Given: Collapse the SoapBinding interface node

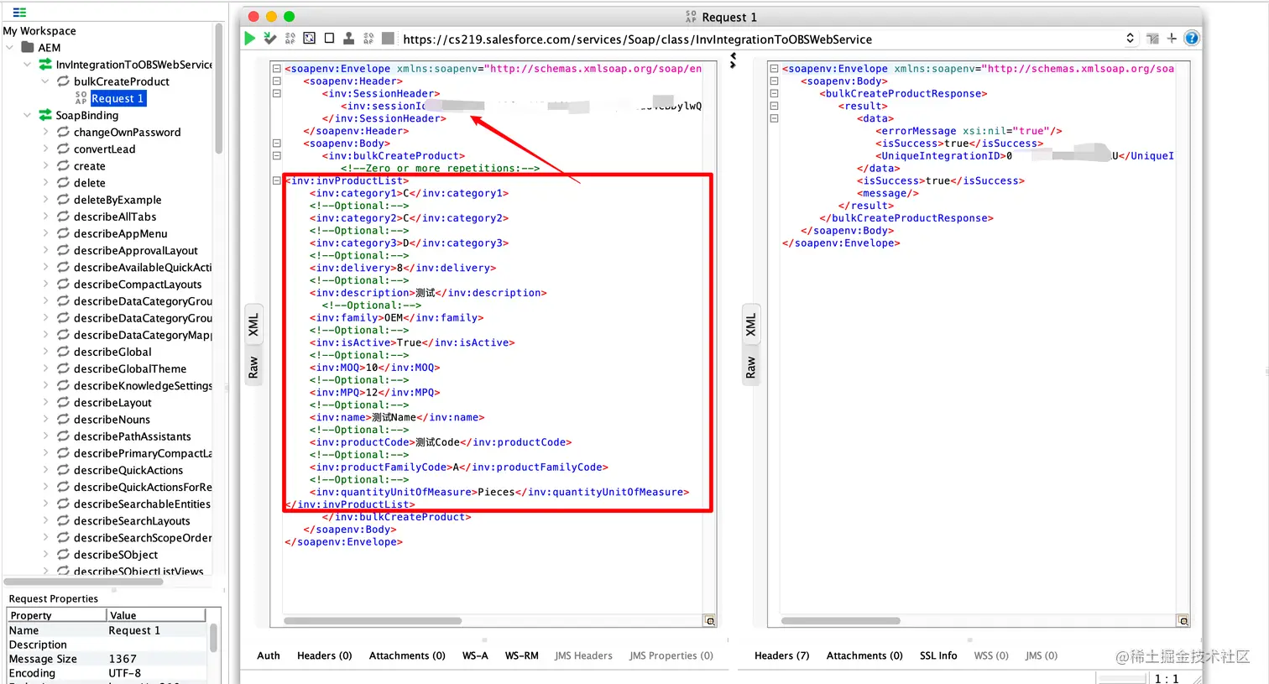Looking at the screenshot, I should pos(28,115).
